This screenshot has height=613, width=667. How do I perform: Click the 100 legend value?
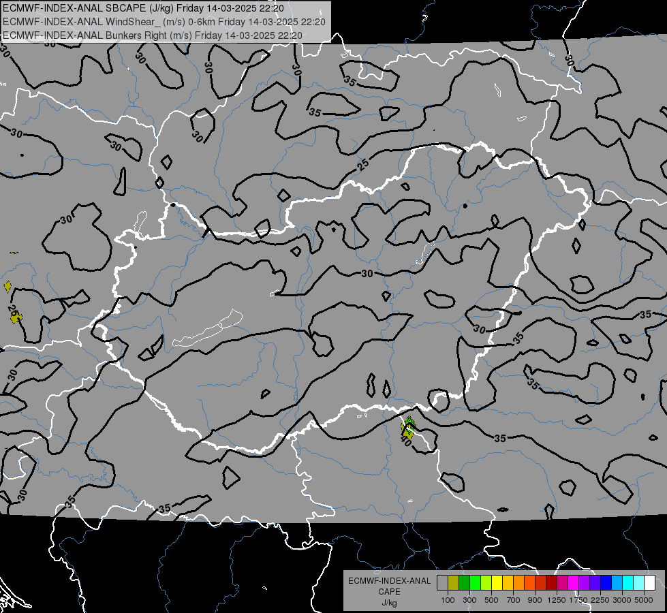tap(448, 600)
